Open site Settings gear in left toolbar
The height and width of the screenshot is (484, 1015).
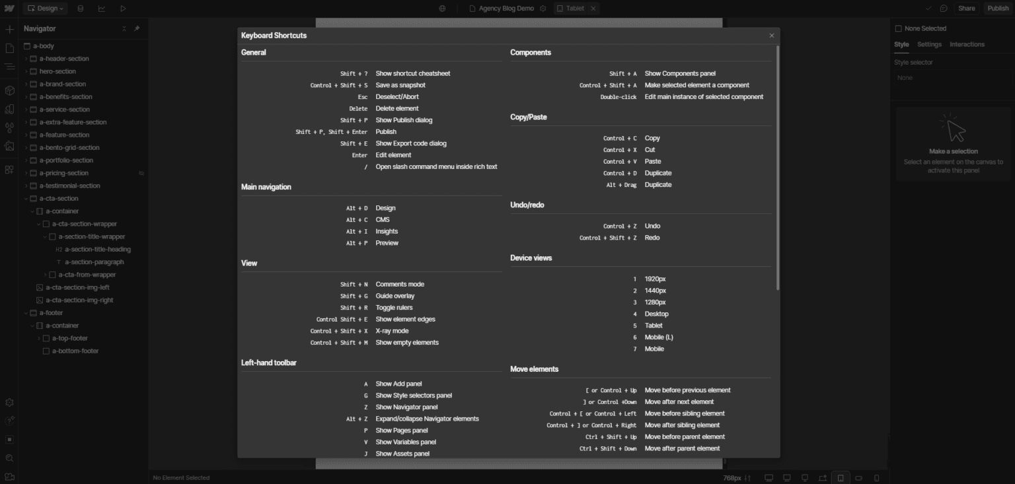tap(9, 402)
